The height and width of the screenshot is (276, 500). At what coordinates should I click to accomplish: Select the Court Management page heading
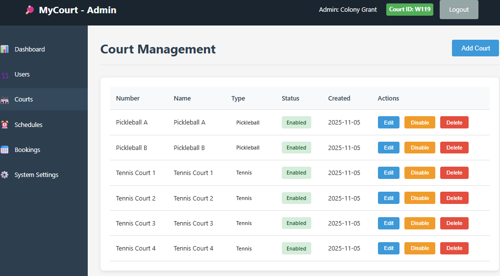[158, 49]
